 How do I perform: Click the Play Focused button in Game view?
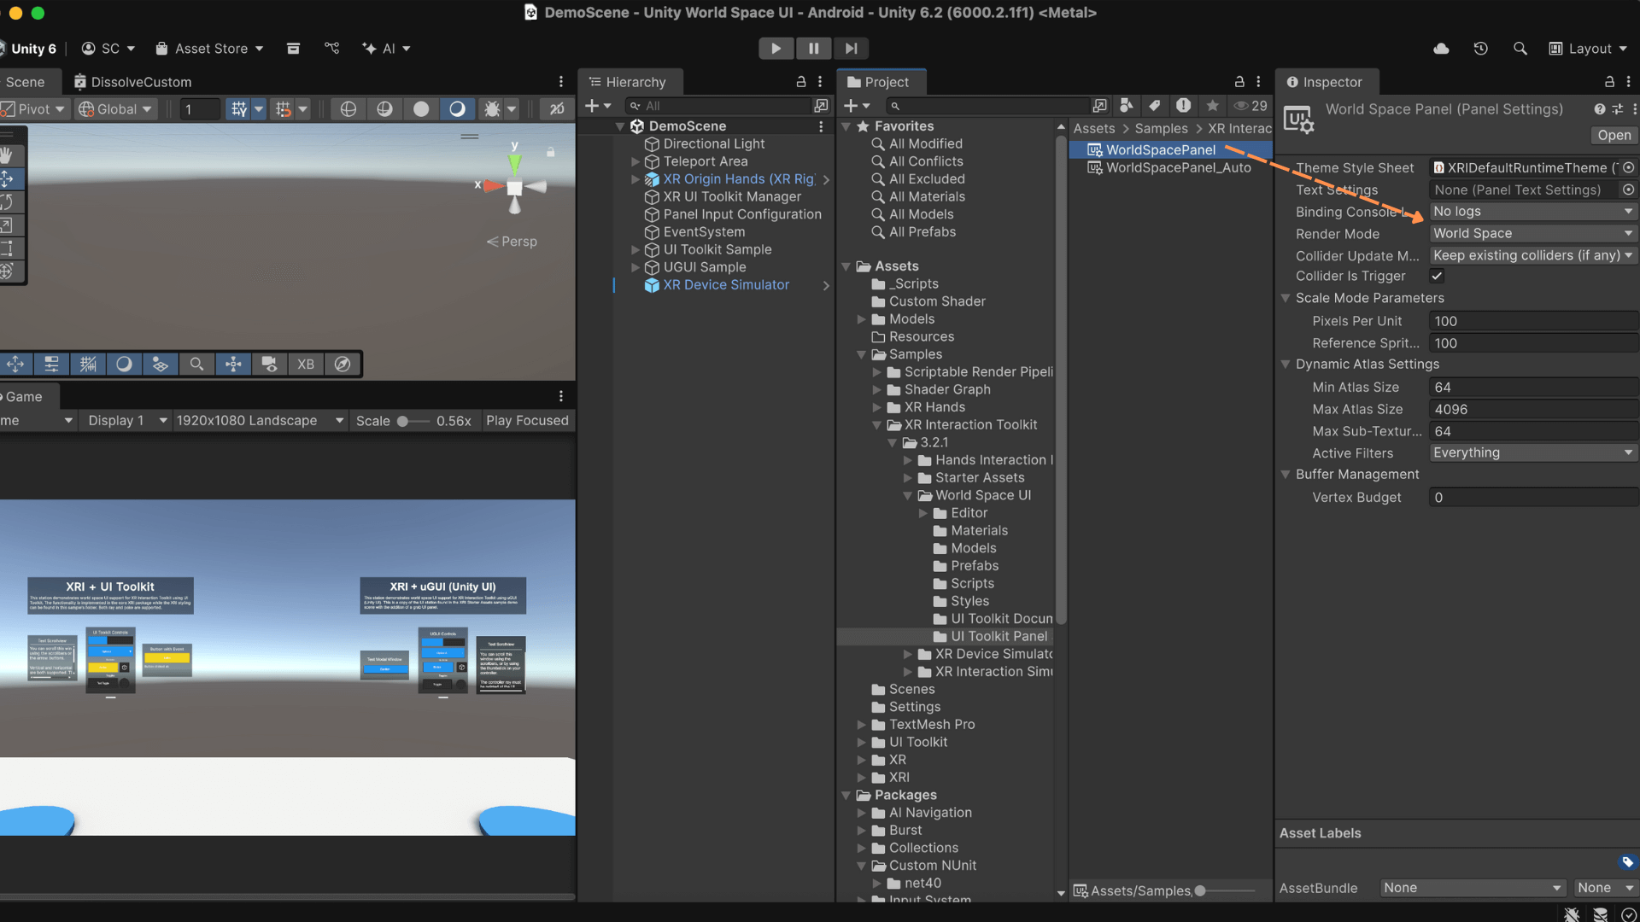pos(527,420)
